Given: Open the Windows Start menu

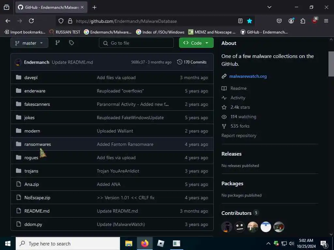Looking at the screenshot, I should [8, 243].
